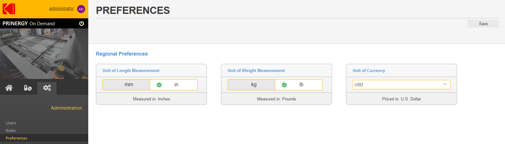The image size is (505, 144).
Task: Open the AD user avatar
Action: coord(81,9)
